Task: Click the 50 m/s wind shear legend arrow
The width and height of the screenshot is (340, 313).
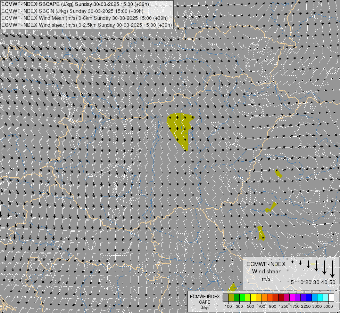Action: click(x=332, y=269)
